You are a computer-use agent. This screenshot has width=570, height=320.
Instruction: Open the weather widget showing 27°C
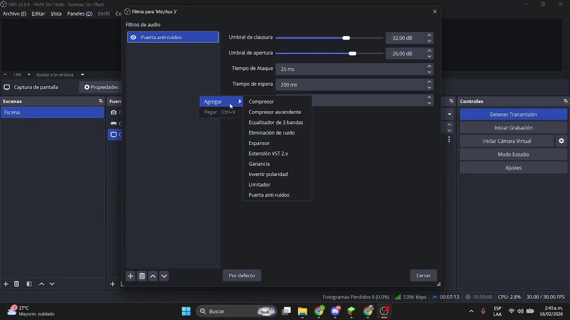click(31, 311)
